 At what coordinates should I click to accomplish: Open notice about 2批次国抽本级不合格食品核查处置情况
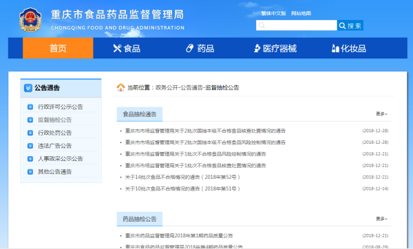(x=205, y=131)
